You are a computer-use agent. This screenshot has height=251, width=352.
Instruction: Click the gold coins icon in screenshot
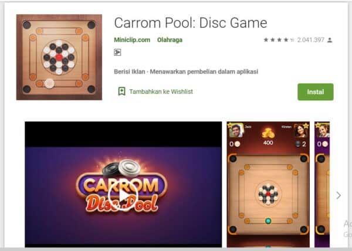268,133
